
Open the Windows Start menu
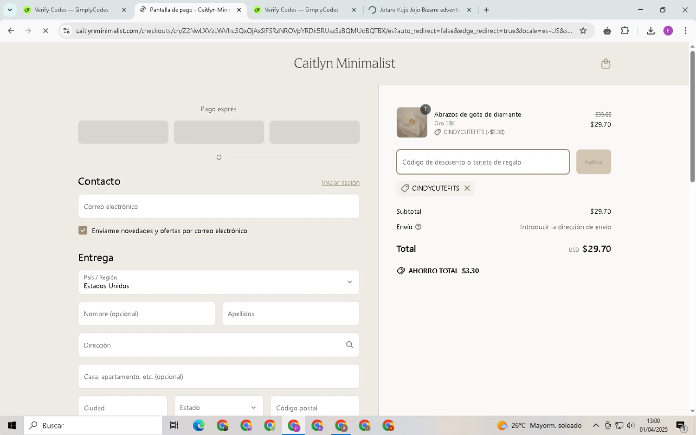pos(12,425)
